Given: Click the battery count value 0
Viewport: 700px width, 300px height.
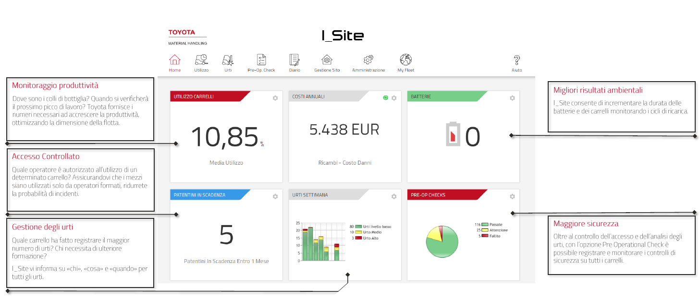Looking at the screenshot, I should (472, 136).
